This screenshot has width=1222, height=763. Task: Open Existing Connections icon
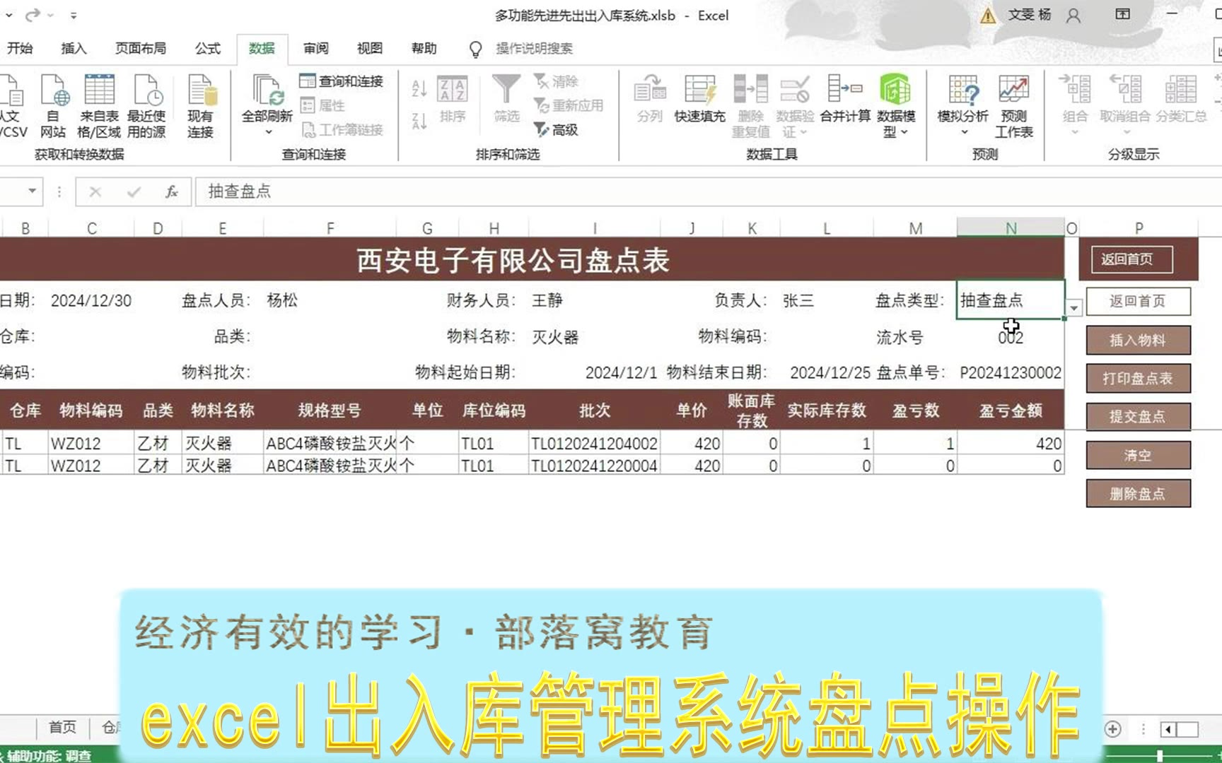[x=201, y=106]
